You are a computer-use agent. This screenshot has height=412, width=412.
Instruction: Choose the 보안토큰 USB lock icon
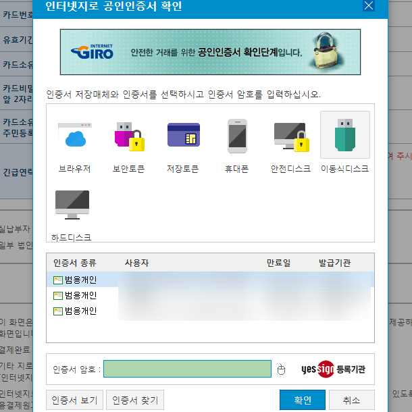click(129, 136)
